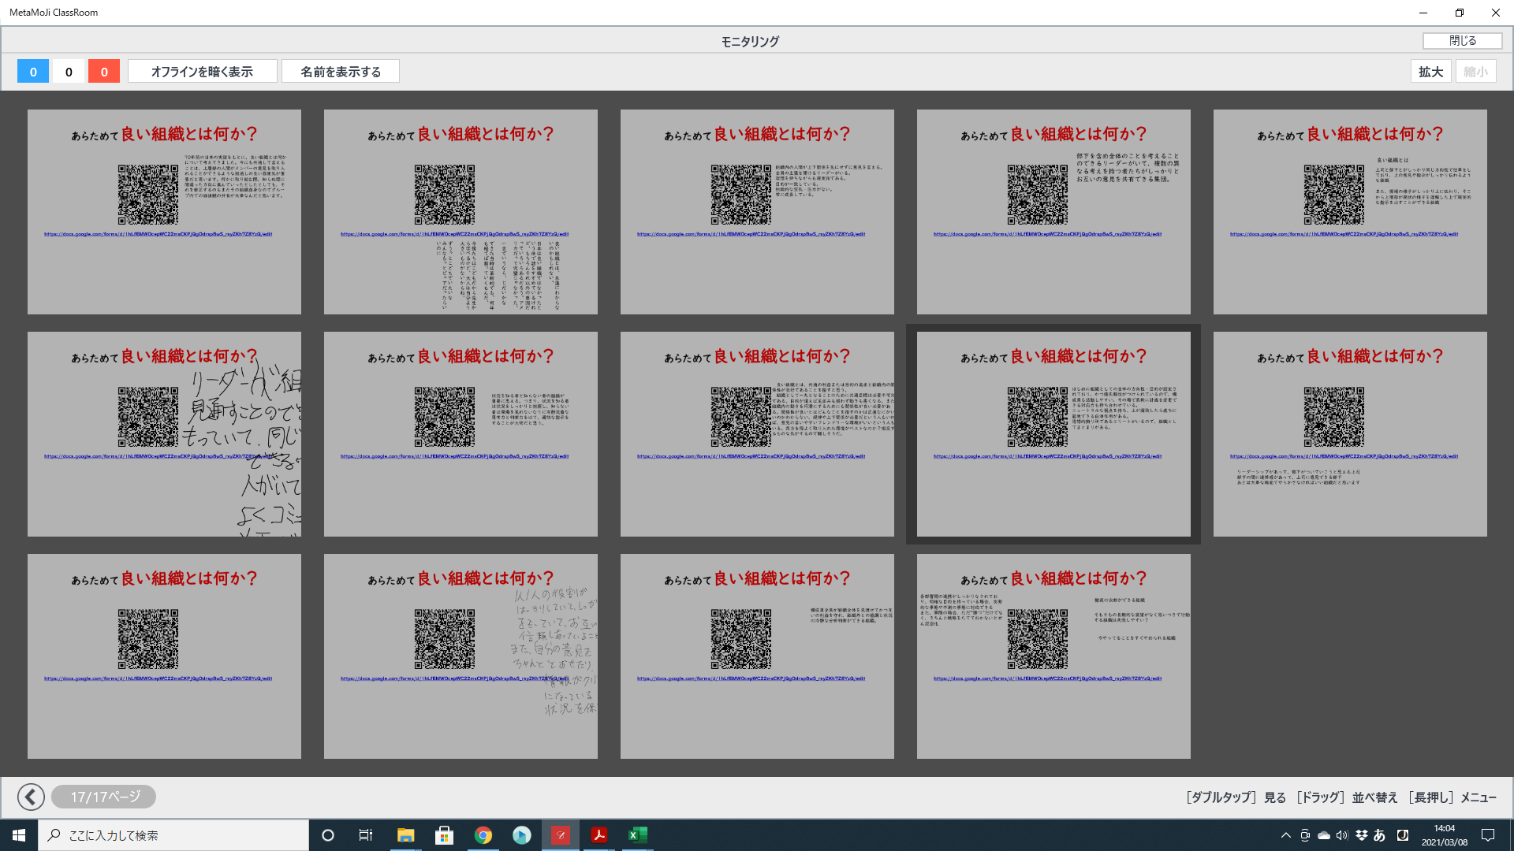
Task: Click the Task View taskbar icon
Action: 366,835
